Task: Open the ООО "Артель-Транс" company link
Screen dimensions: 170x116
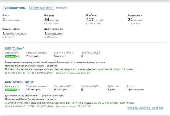Action: tap(19, 82)
